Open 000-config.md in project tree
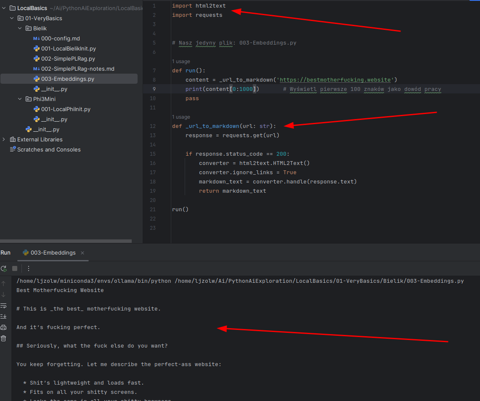The image size is (480, 401). point(60,38)
